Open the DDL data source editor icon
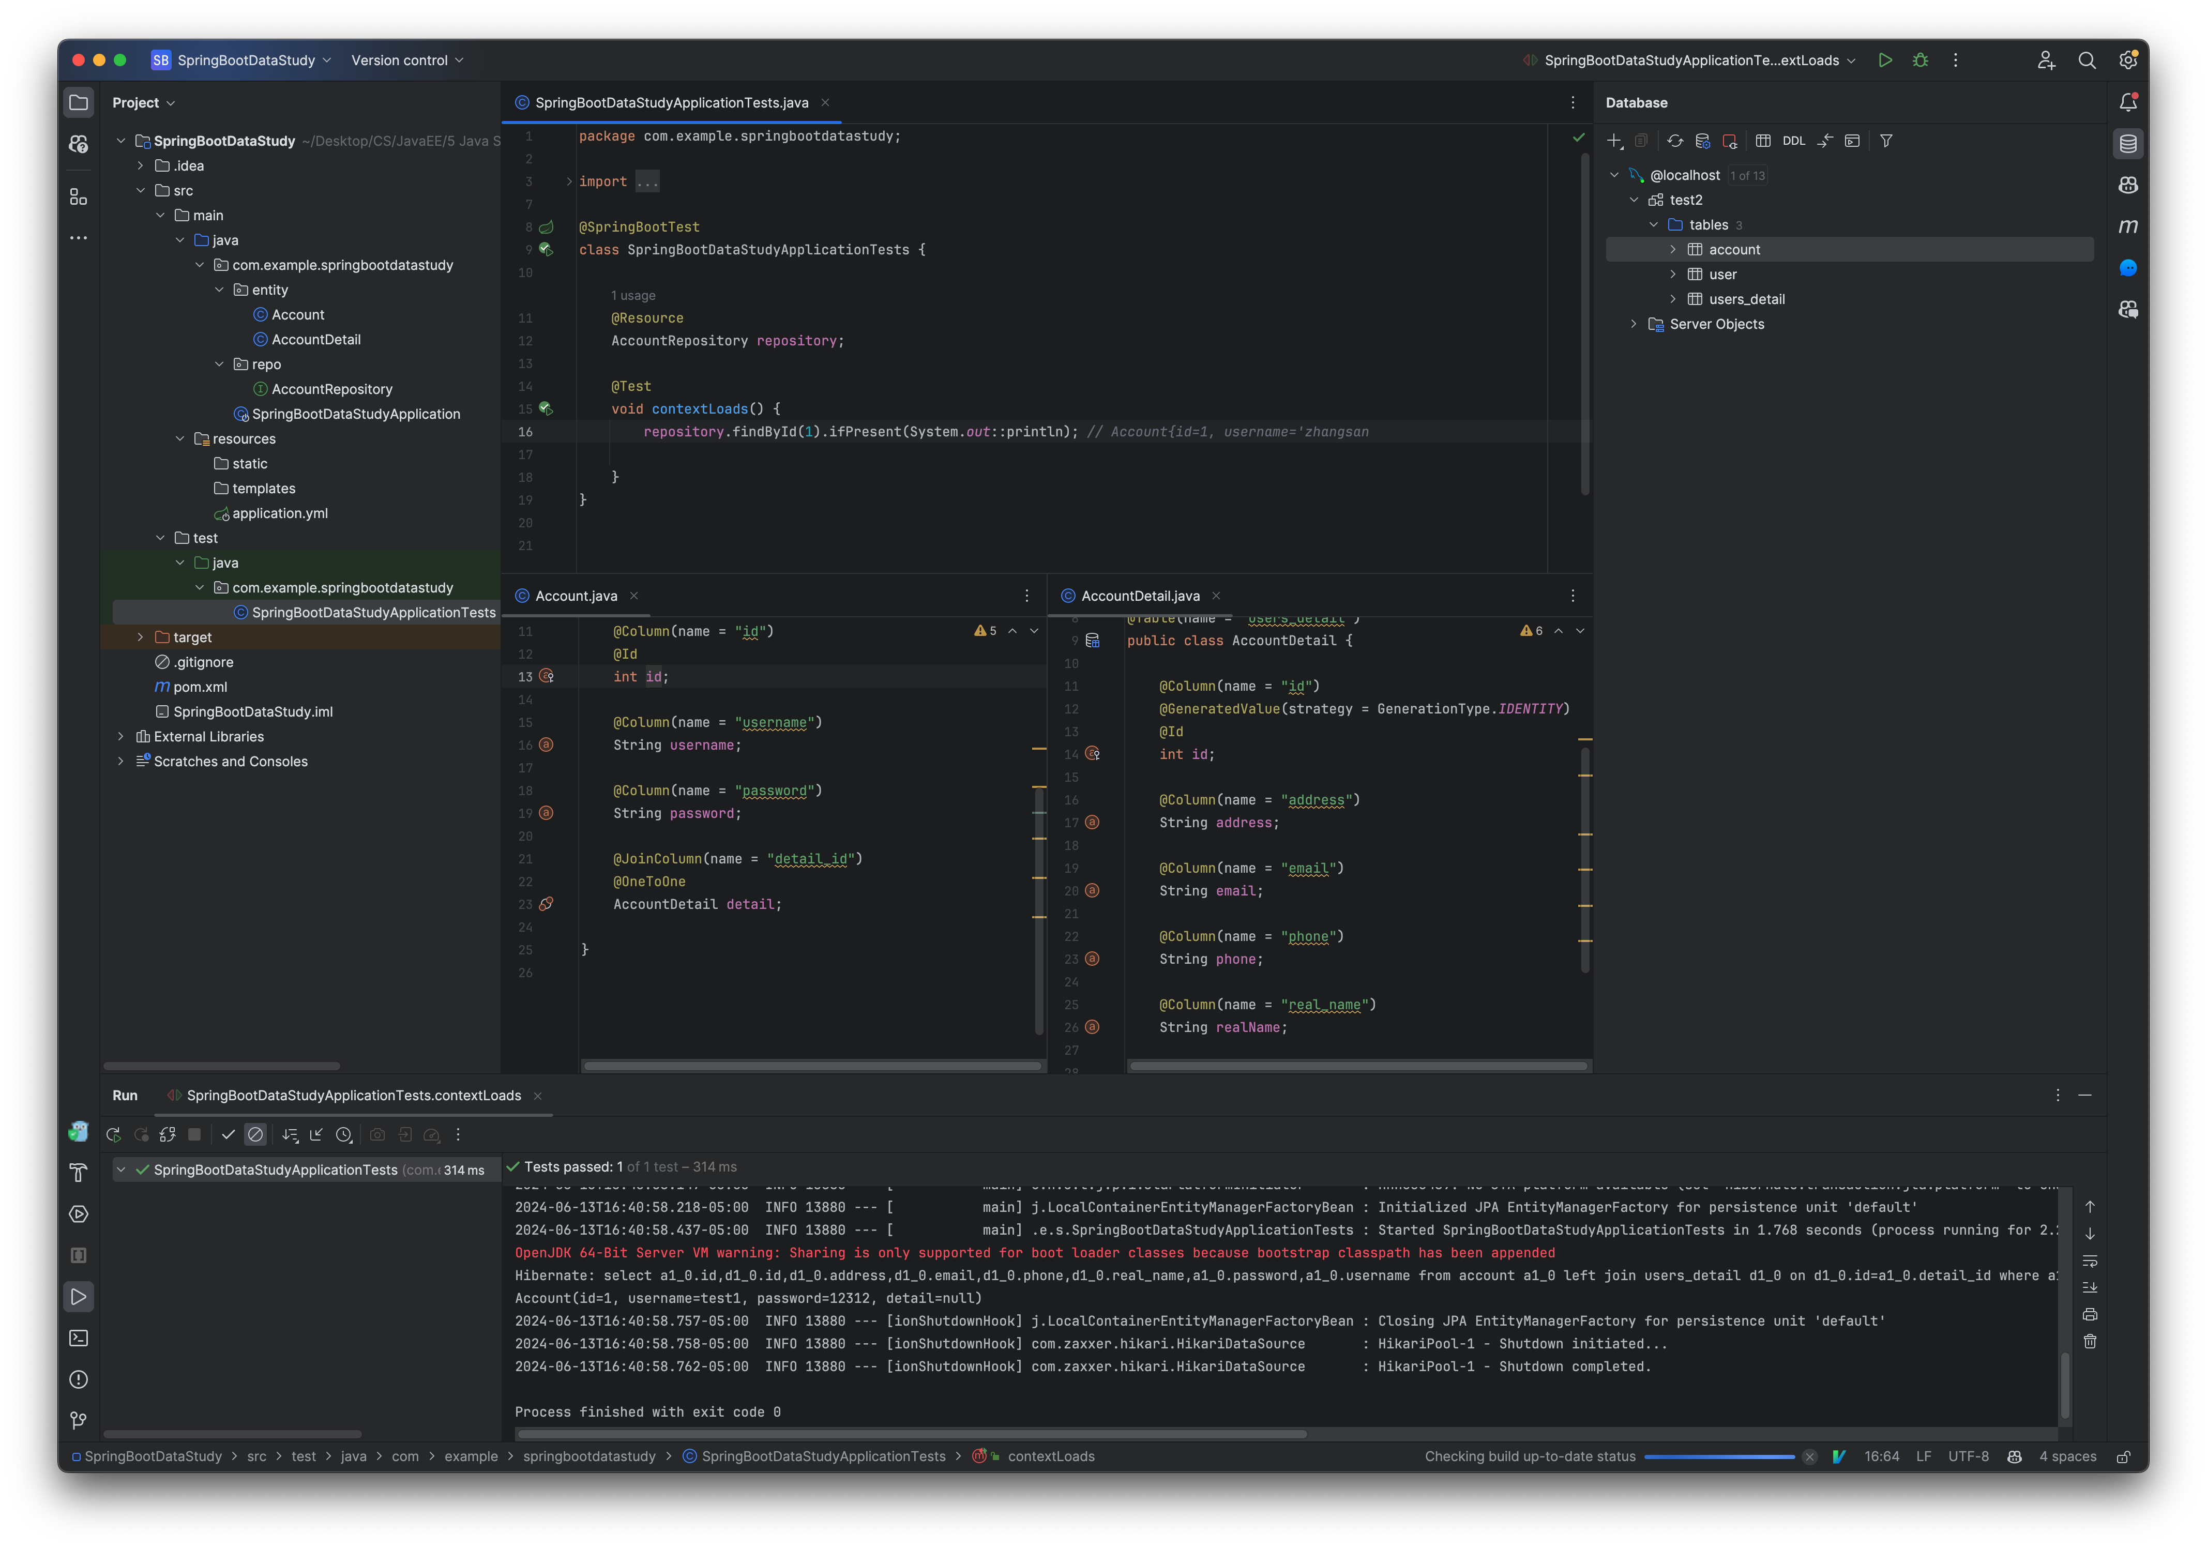This screenshot has height=1549, width=2207. click(1794, 140)
